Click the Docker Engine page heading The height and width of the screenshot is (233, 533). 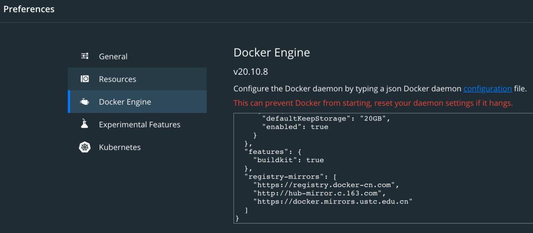coord(271,53)
